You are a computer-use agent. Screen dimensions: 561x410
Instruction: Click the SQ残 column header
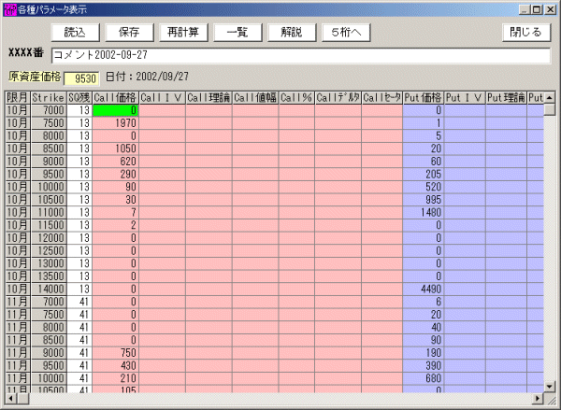pos(79,97)
